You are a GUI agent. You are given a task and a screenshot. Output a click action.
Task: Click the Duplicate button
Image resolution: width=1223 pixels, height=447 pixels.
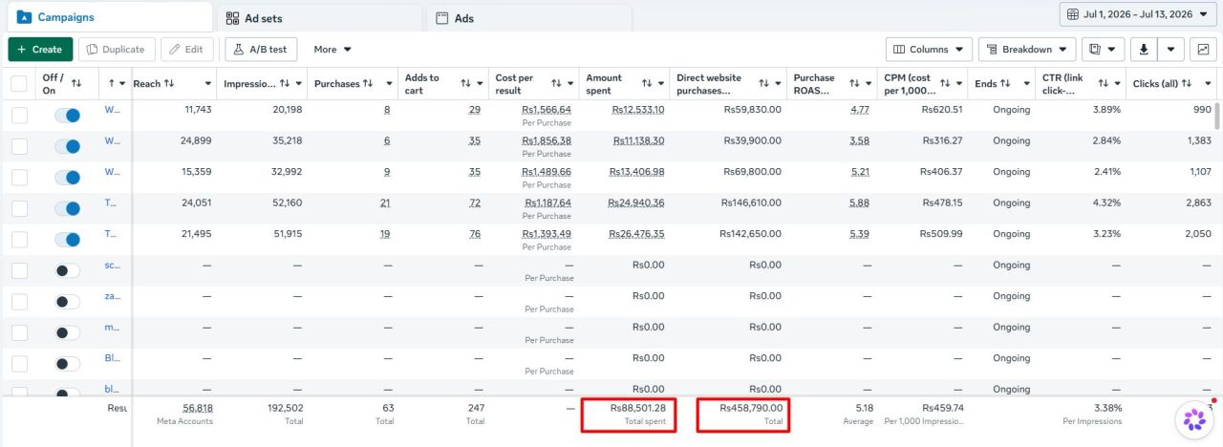click(x=116, y=49)
